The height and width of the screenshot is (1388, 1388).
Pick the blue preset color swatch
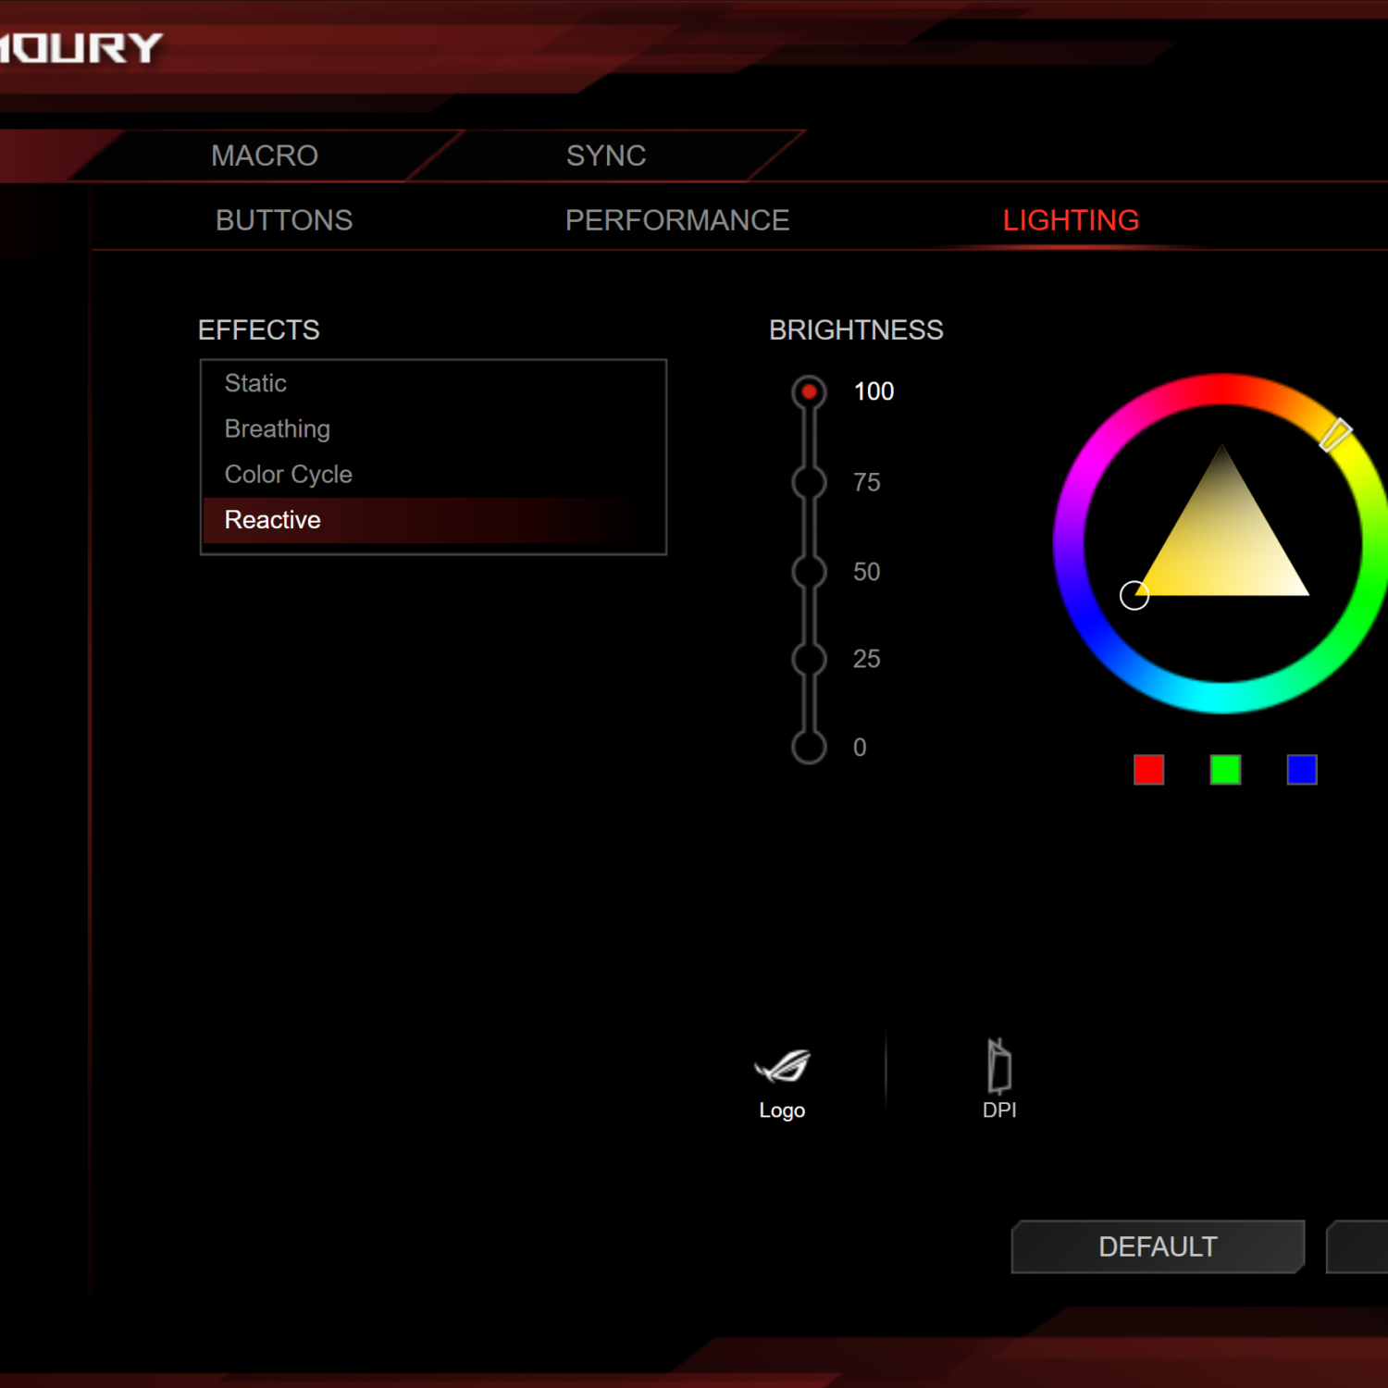tap(1302, 770)
